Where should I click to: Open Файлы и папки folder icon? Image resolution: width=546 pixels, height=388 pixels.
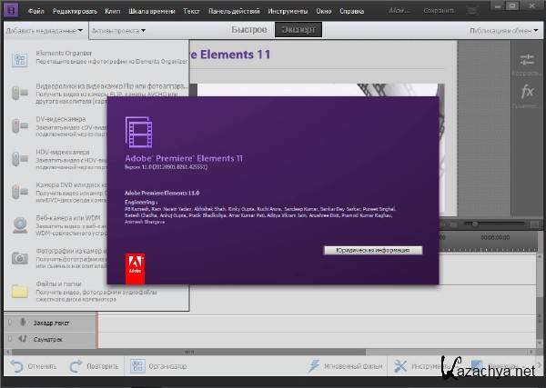(19, 292)
